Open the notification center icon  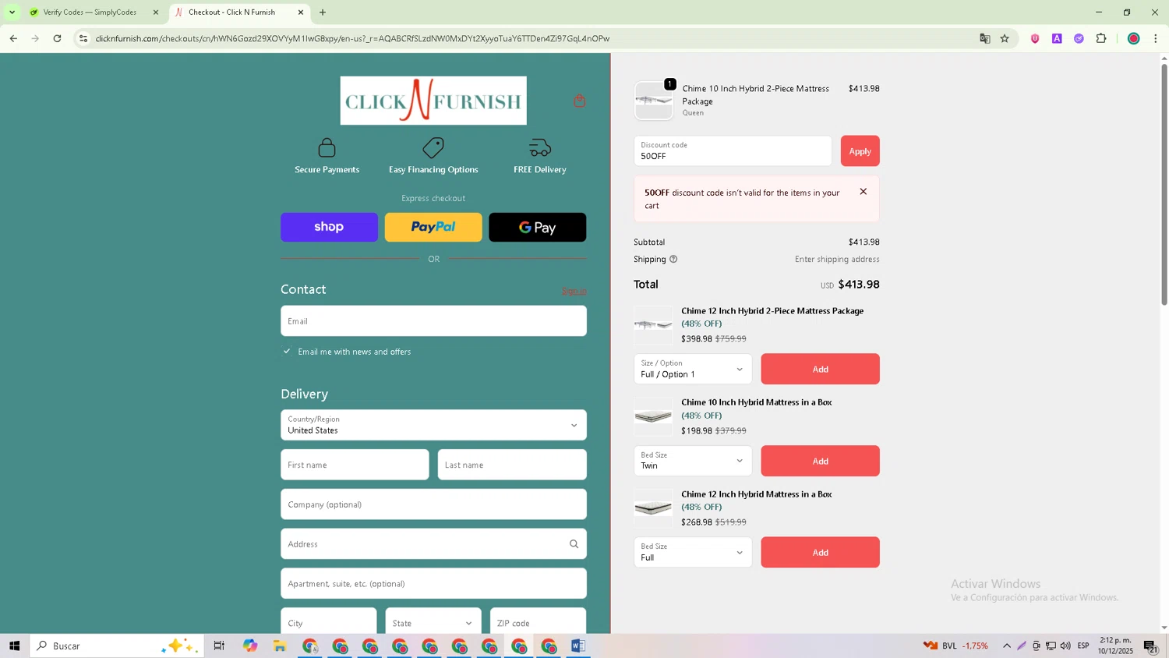(1150, 646)
